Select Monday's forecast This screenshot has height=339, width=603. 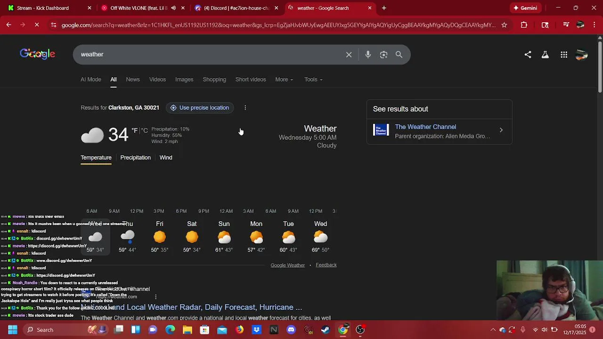click(256, 237)
